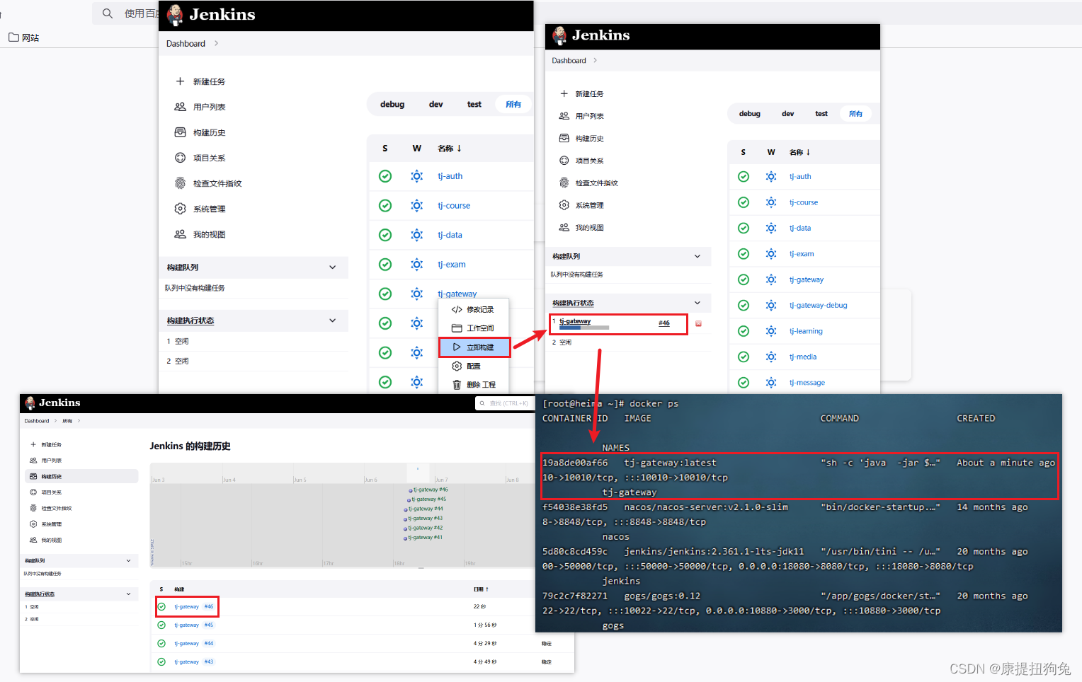Click the tj-gateway #46 build progress bar in the top-right window
The image size is (1082, 682).
(x=584, y=328)
